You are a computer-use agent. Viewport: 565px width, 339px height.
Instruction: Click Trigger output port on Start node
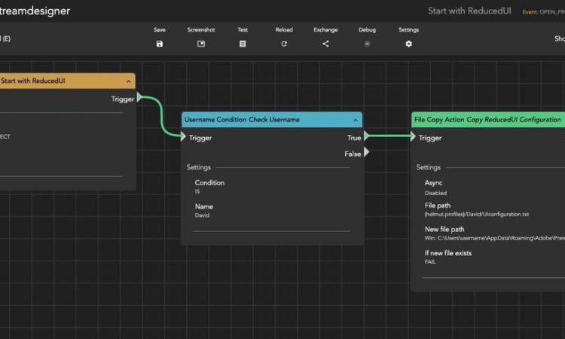click(139, 98)
